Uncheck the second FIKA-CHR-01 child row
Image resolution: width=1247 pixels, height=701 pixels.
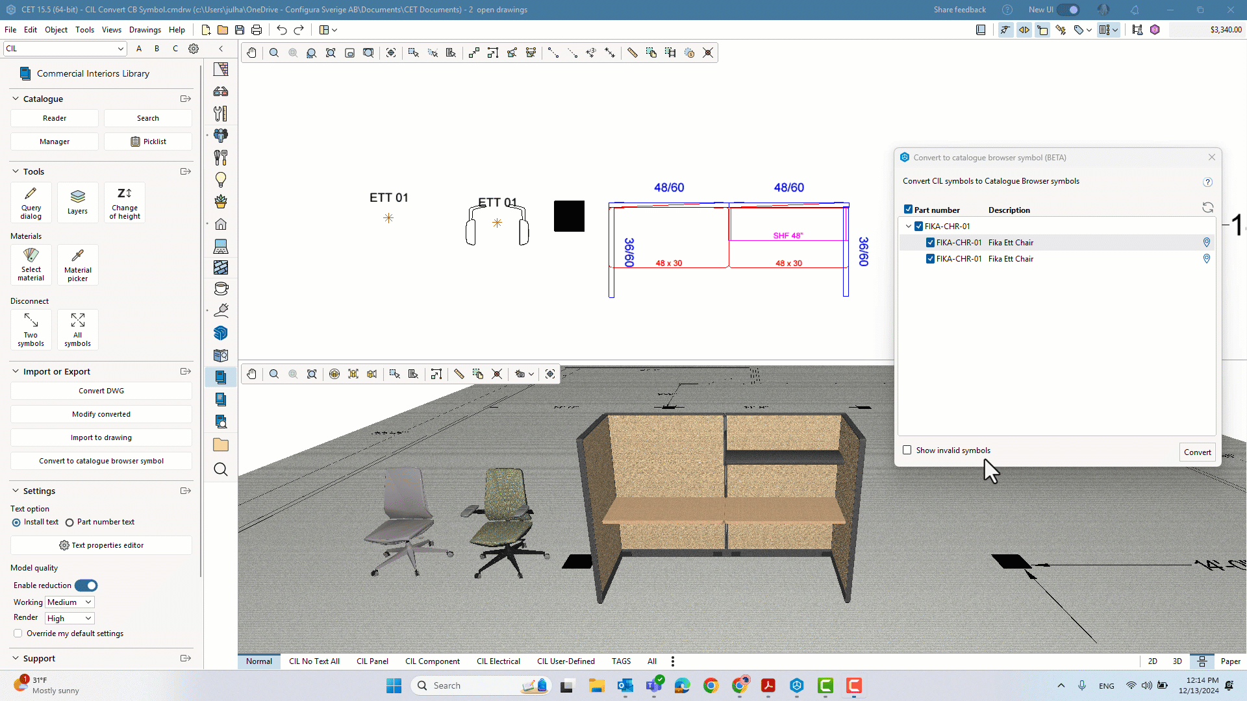click(x=931, y=258)
